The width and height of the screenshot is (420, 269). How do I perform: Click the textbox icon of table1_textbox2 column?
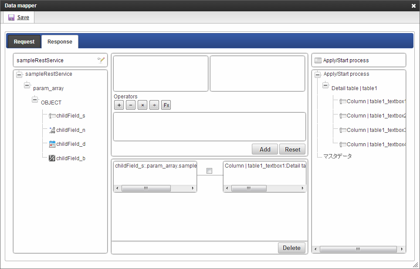pyautogui.click(x=342, y=116)
